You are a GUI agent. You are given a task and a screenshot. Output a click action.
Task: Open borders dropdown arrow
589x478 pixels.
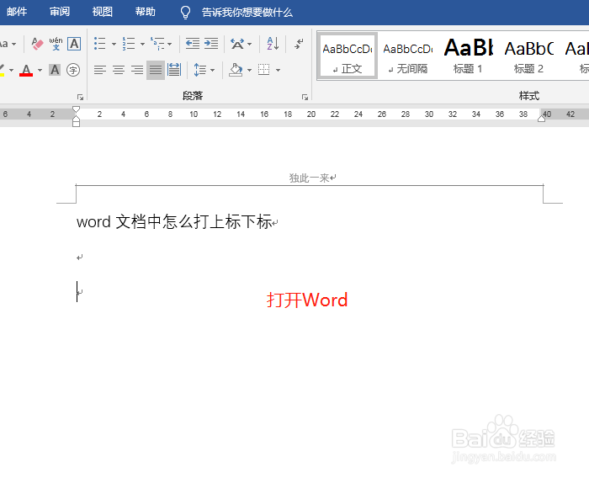278,70
